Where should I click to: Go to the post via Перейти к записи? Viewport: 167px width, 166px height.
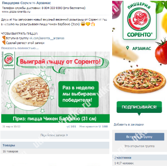[x=55, y=135]
